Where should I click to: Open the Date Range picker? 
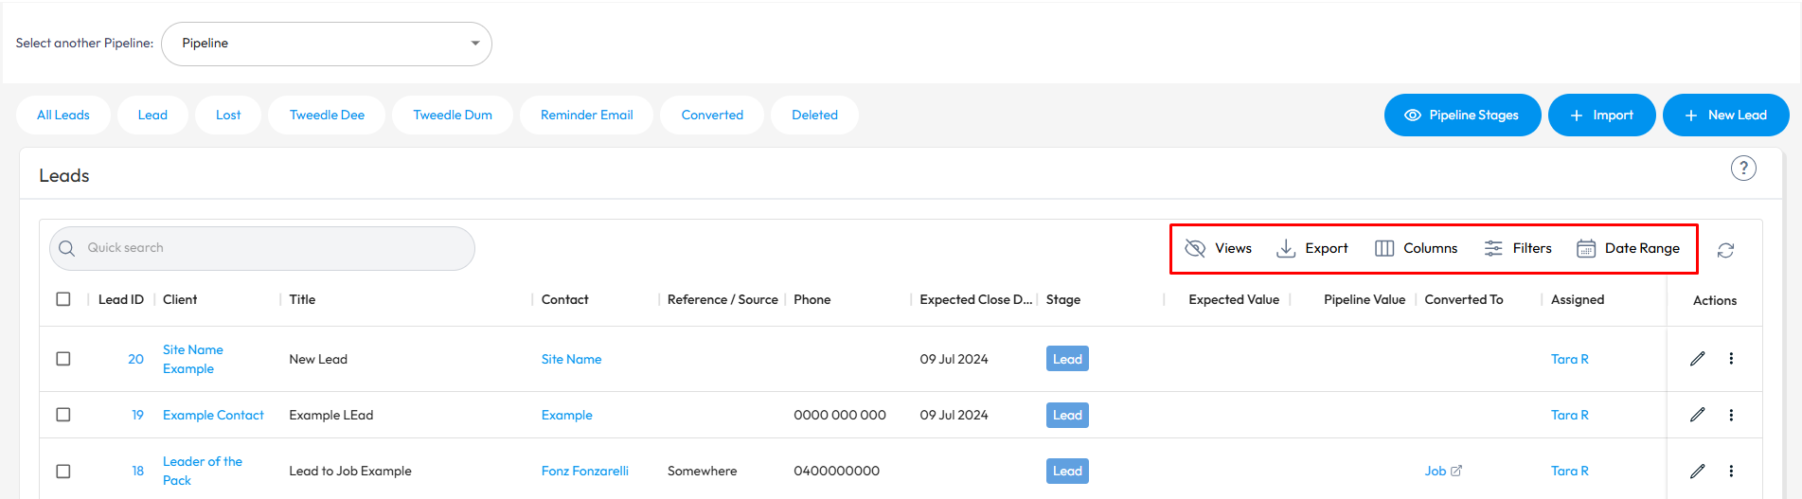pos(1629,248)
